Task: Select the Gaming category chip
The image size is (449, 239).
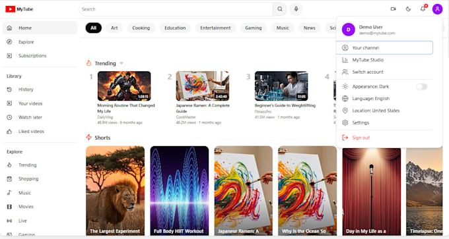Action: pyautogui.click(x=254, y=28)
